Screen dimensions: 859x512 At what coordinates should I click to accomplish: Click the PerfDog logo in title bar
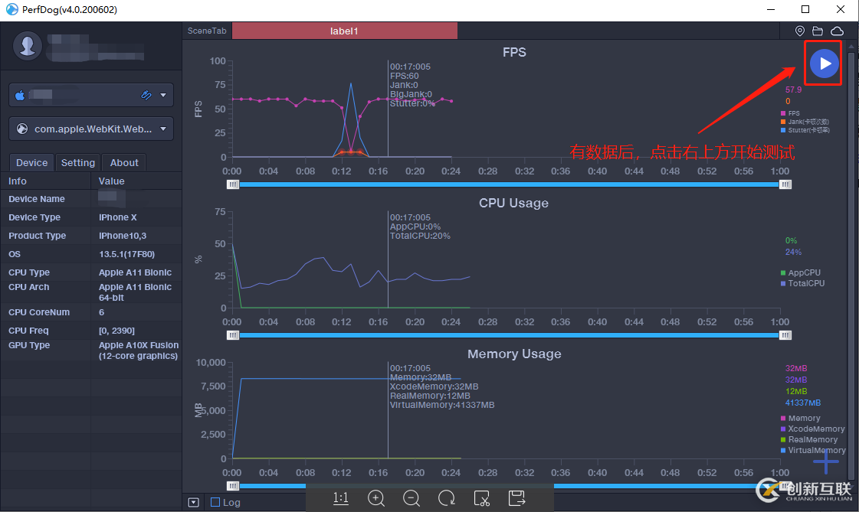coord(12,9)
